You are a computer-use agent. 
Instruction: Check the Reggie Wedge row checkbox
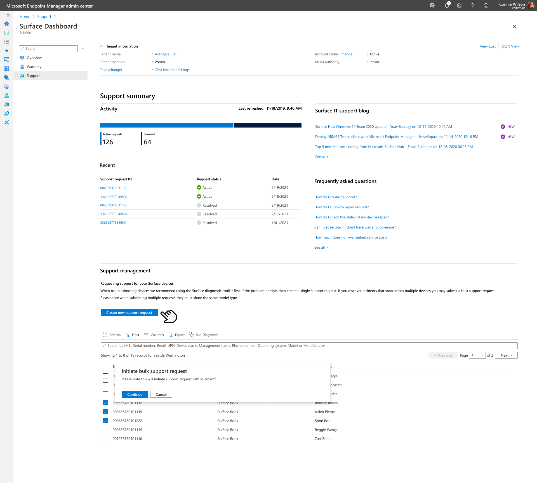click(105, 430)
